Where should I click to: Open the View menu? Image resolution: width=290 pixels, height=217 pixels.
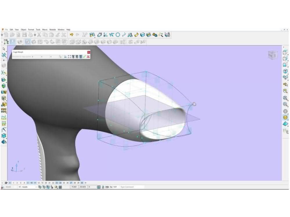17,30
